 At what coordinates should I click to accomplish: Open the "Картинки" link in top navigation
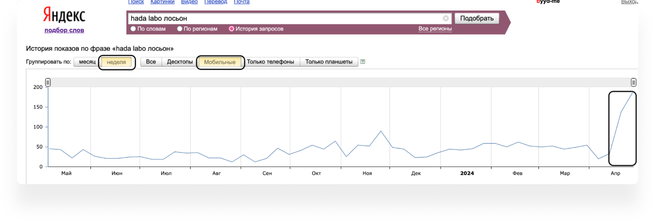[x=163, y=2]
